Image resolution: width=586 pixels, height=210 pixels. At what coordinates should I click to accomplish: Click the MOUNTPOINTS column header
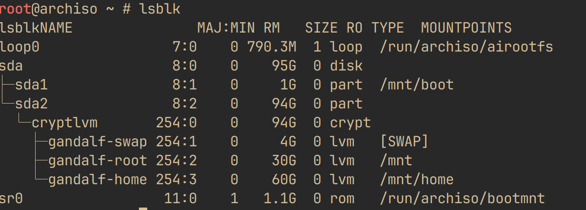(466, 28)
